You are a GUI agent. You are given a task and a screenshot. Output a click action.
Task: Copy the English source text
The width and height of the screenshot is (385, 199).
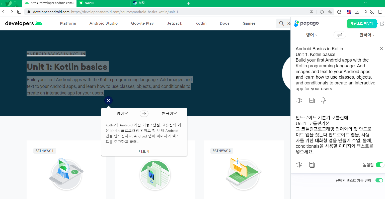(x=312, y=101)
